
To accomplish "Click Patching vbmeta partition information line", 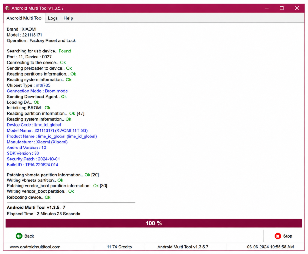I will click(x=53, y=175).
